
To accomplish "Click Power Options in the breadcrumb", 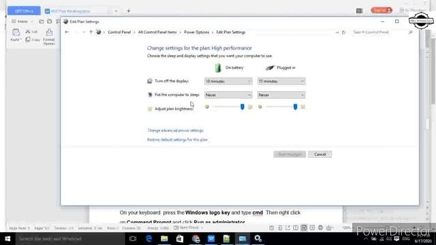I will pos(197,32).
